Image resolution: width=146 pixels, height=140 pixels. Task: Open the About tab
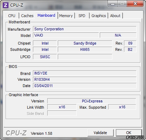(115, 16)
